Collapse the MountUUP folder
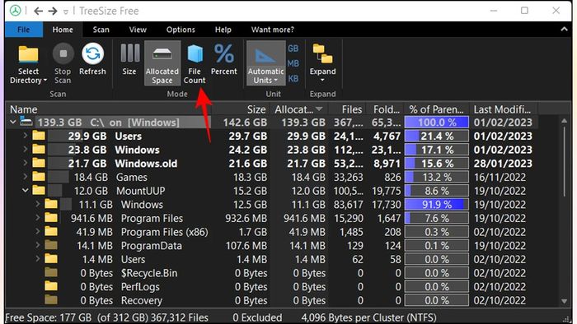 25,191
